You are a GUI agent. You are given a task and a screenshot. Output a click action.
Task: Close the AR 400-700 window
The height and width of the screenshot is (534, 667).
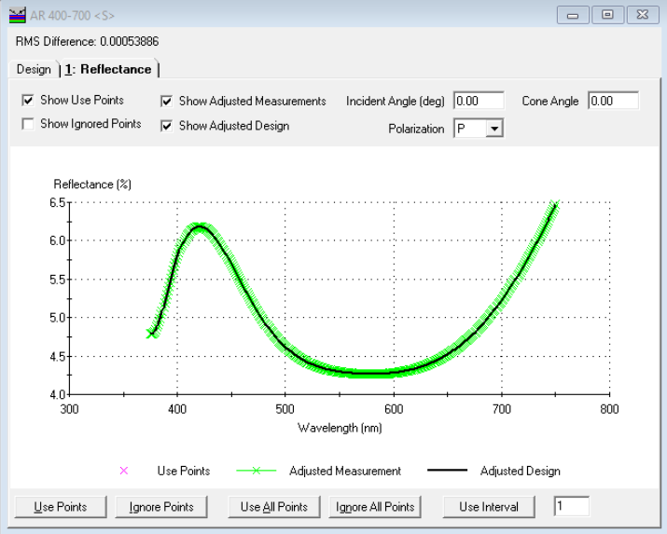(x=643, y=15)
